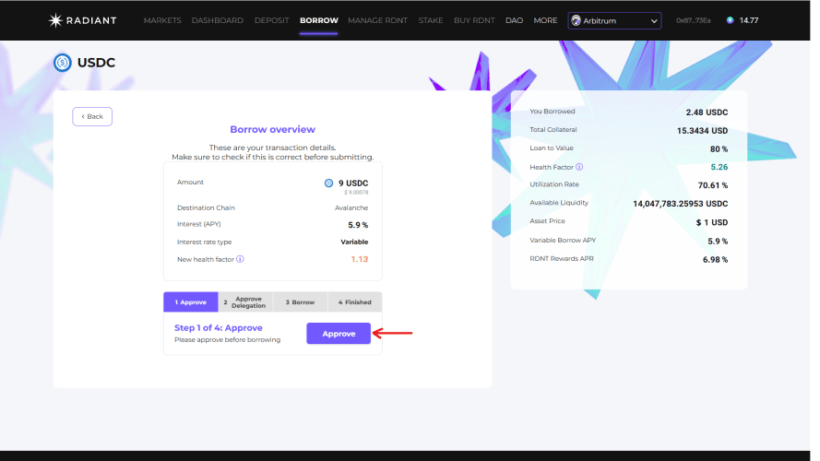Select the Borrow nav item
820x461 pixels.
pos(319,20)
